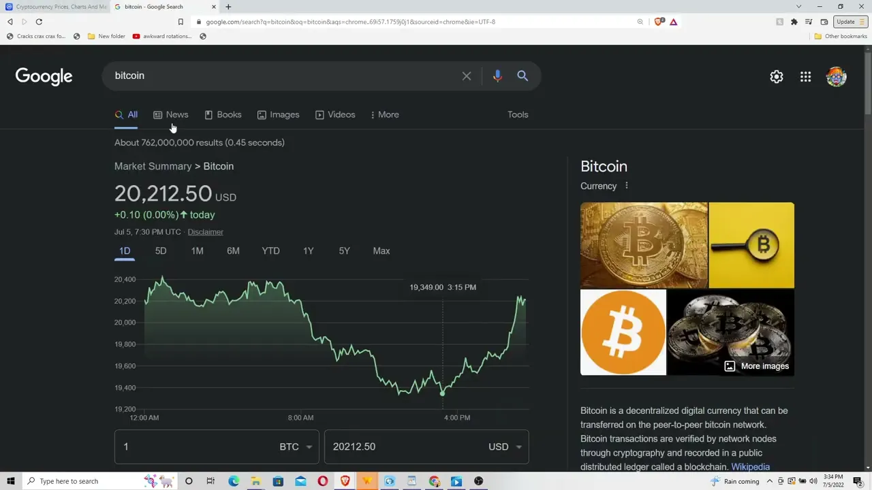Screen dimensions: 872x490
Task: Open the Google apps grid
Action: pos(806,77)
